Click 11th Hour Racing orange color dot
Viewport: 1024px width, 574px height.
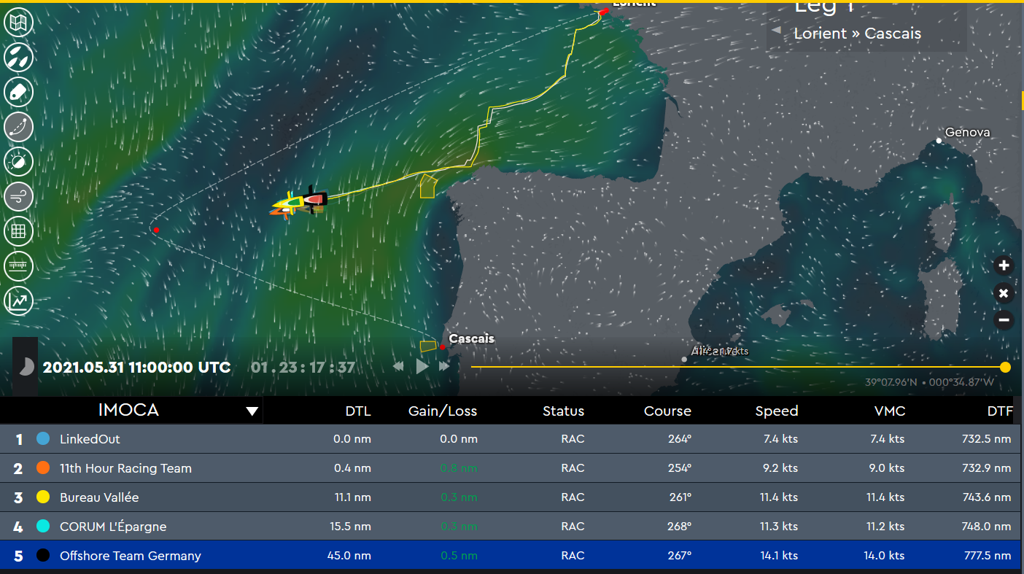click(43, 468)
